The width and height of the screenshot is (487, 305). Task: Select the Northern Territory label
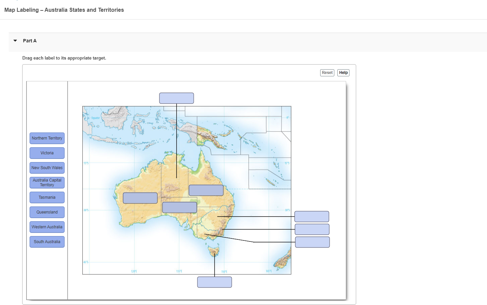coord(47,138)
